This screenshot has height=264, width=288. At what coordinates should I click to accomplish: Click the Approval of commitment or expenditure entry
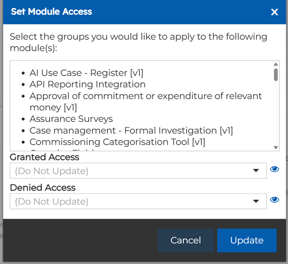(145, 96)
